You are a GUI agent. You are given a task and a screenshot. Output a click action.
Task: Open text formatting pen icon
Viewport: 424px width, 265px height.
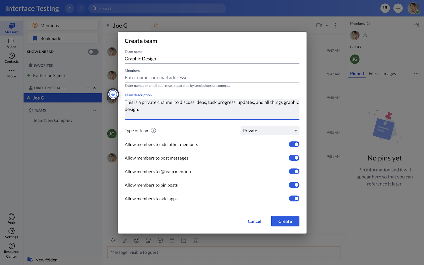click(113, 240)
